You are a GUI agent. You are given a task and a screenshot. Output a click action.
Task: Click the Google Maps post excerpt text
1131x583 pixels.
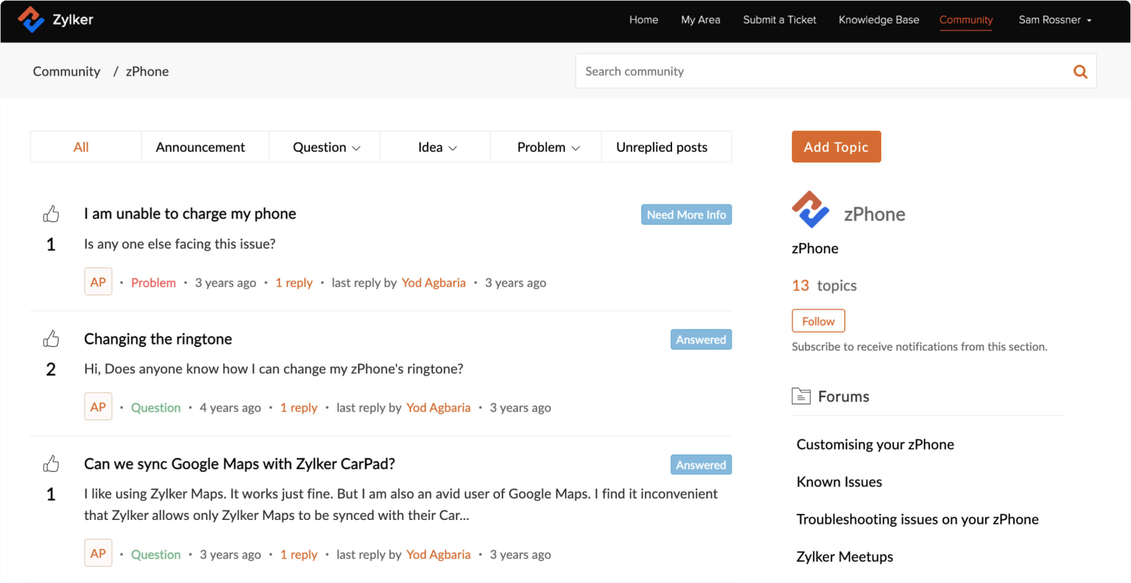click(x=401, y=504)
